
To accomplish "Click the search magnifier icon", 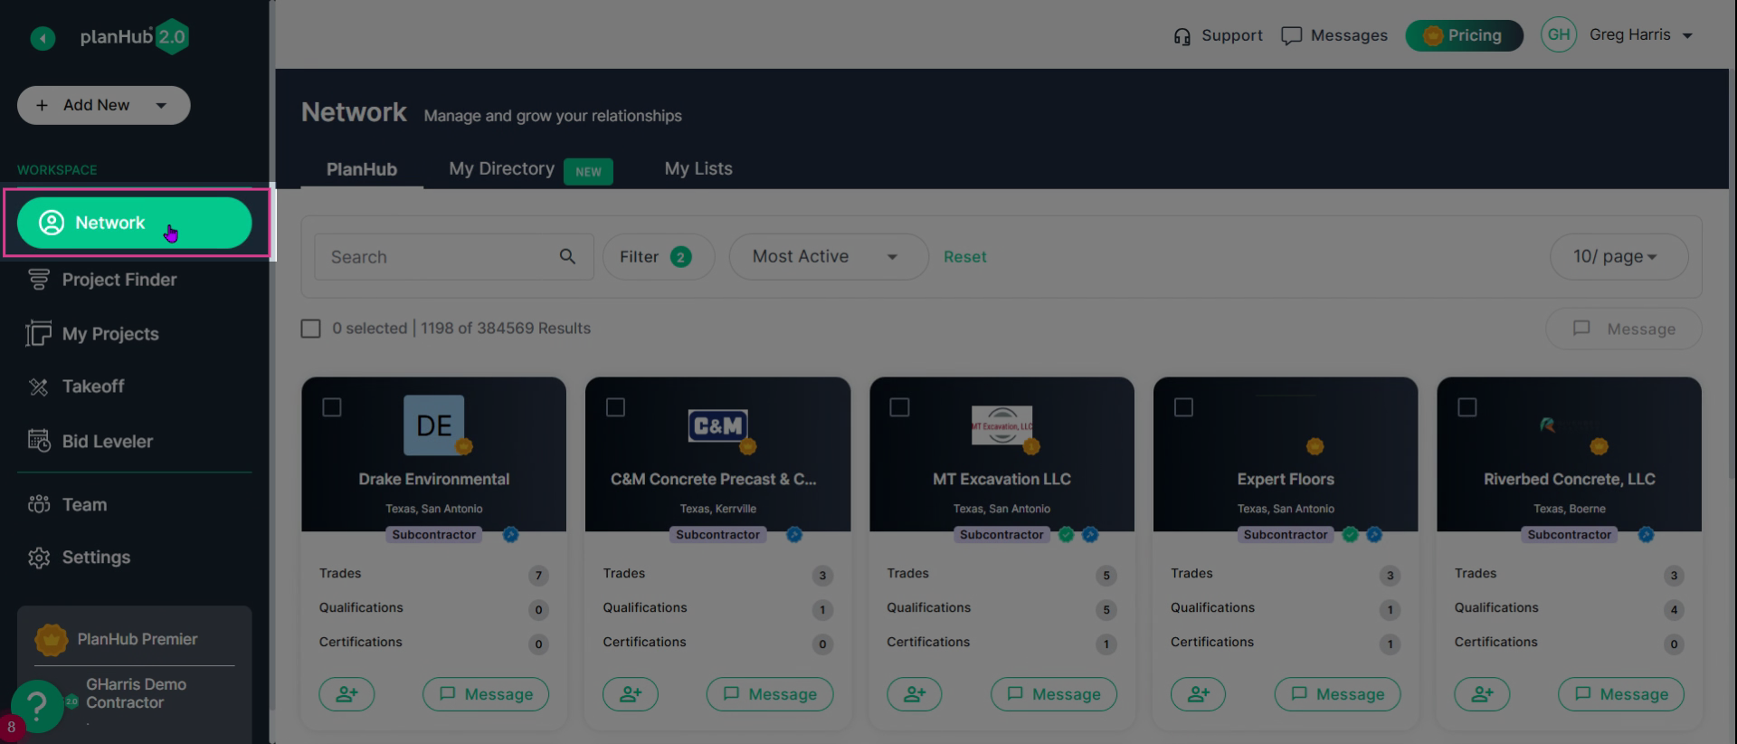I will [x=567, y=256].
